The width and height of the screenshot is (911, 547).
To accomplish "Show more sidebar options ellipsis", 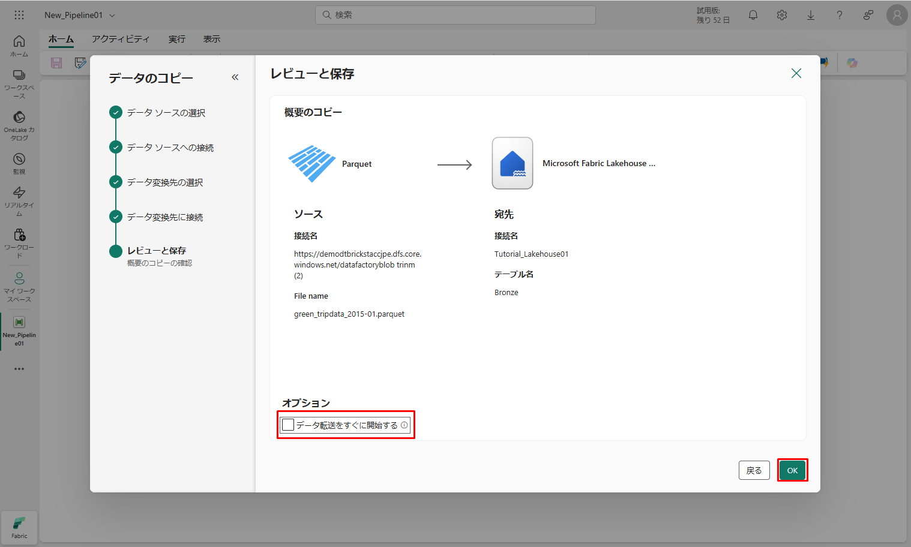I will click(x=19, y=369).
